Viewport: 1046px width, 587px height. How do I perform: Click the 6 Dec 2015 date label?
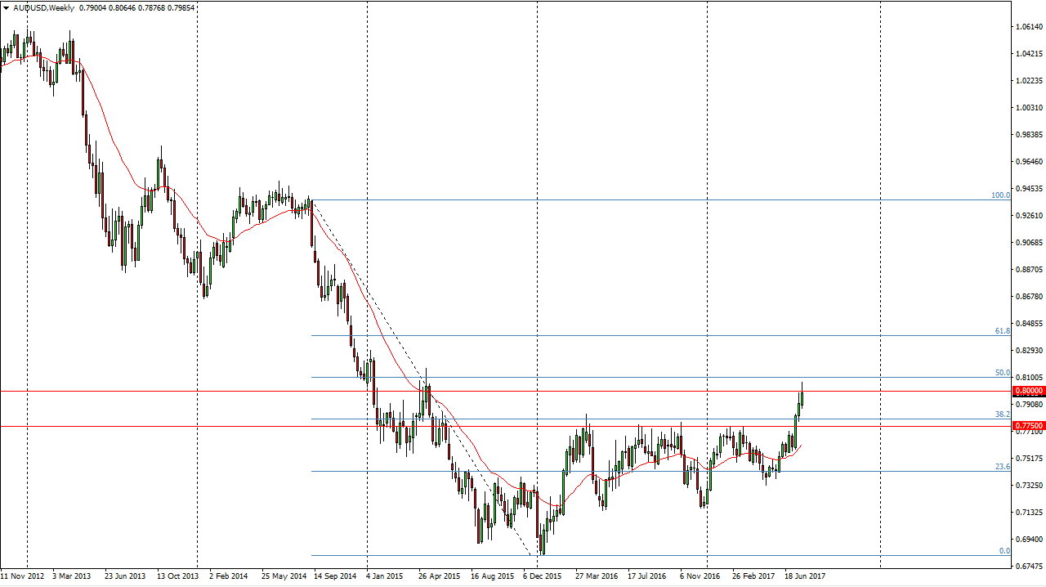point(543,576)
